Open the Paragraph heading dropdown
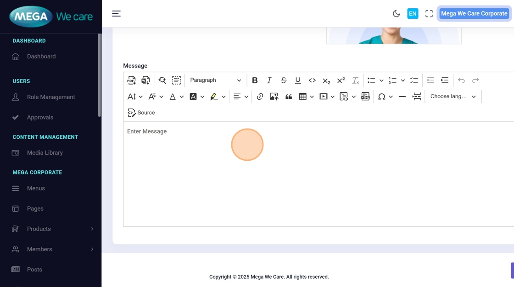 (x=215, y=80)
